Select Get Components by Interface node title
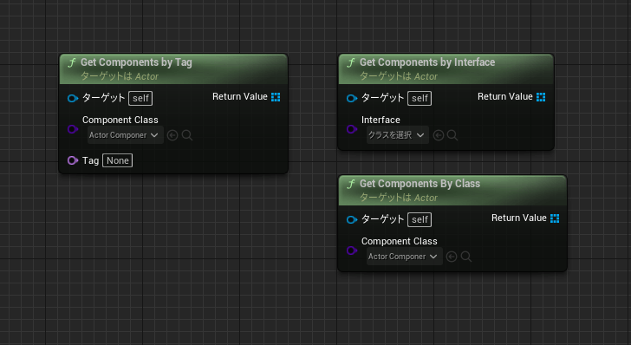 coord(427,62)
